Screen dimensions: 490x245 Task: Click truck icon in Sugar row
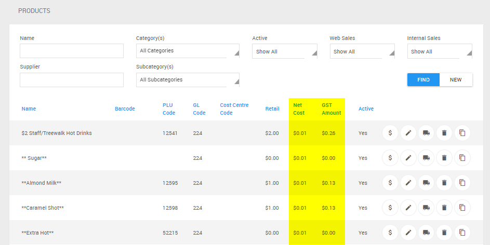426,158
